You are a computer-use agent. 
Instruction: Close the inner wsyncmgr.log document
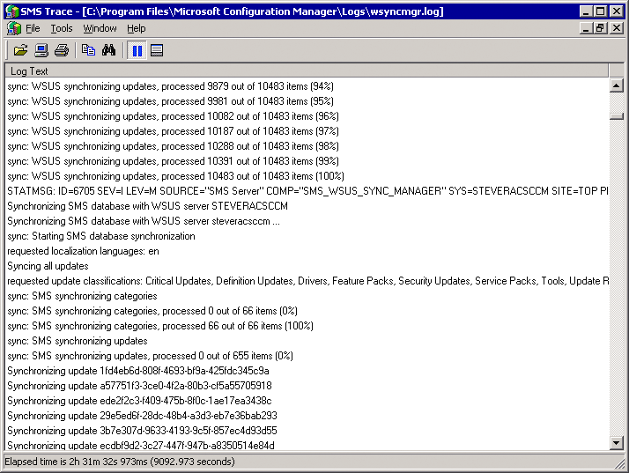point(616,28)
